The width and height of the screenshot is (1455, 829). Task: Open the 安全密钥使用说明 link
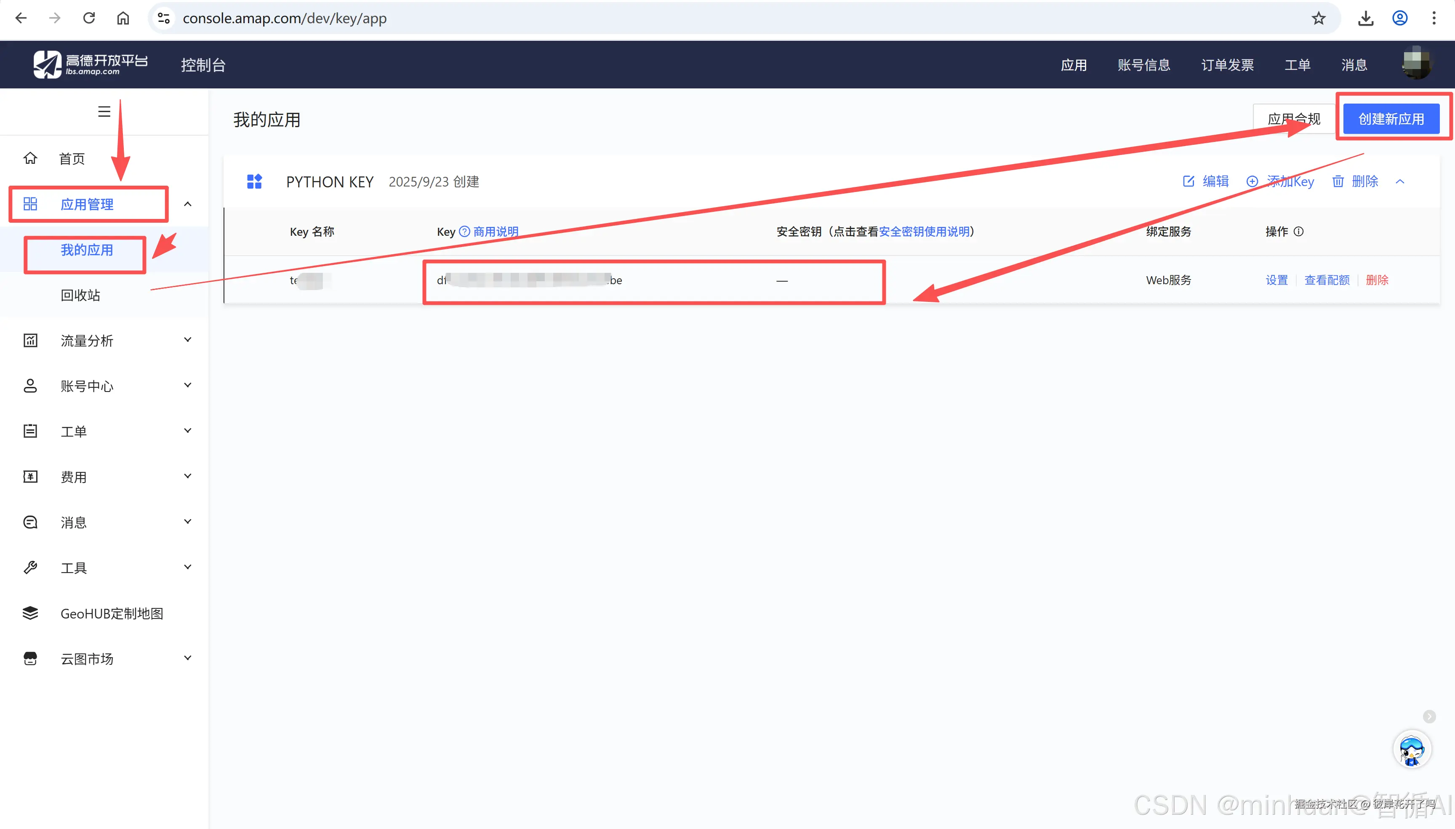point(924,232)
